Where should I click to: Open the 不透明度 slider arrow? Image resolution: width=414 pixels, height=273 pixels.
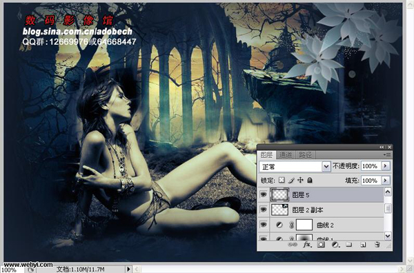pos(386,166)
